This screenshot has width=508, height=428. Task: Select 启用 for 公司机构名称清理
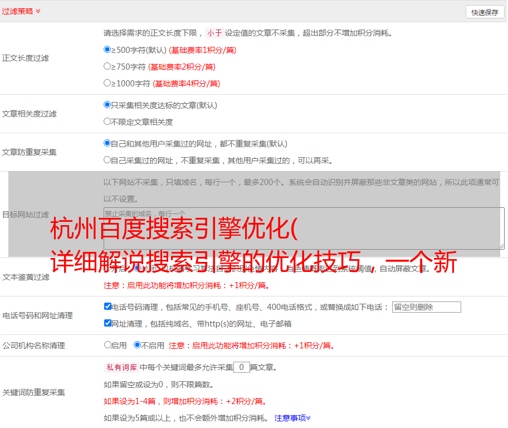(x=108, y=344)
